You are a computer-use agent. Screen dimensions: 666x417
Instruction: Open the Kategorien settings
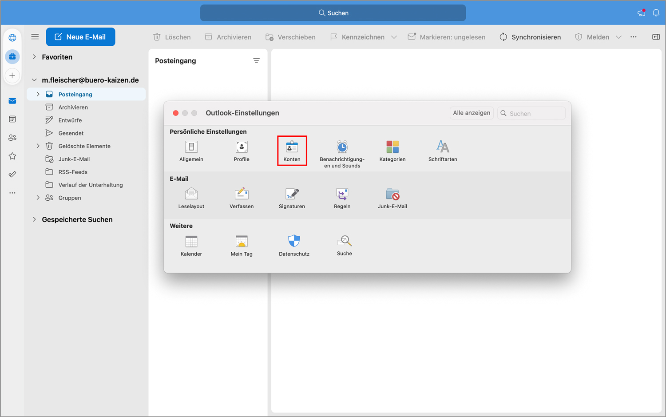pyautogui.click(x=392, y=151)
